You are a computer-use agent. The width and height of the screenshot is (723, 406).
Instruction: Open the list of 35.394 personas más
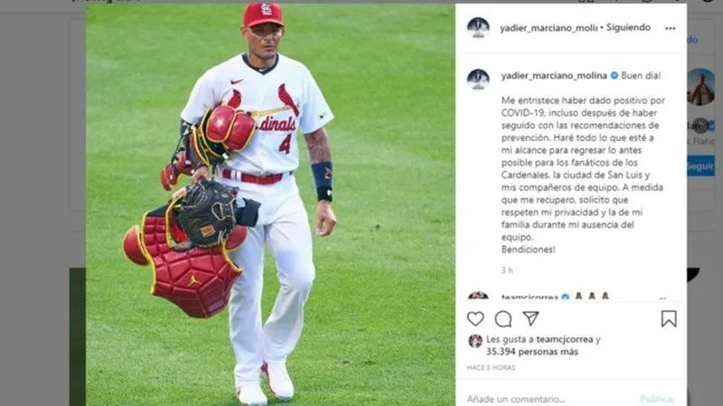click(532, 352)
